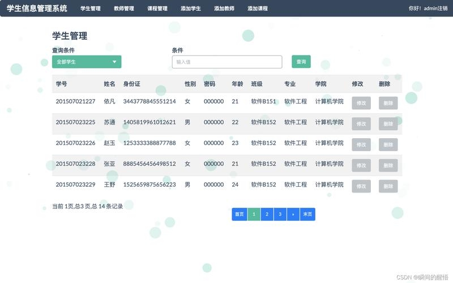Click 修改 button for student 苏通

pos(361,124)
